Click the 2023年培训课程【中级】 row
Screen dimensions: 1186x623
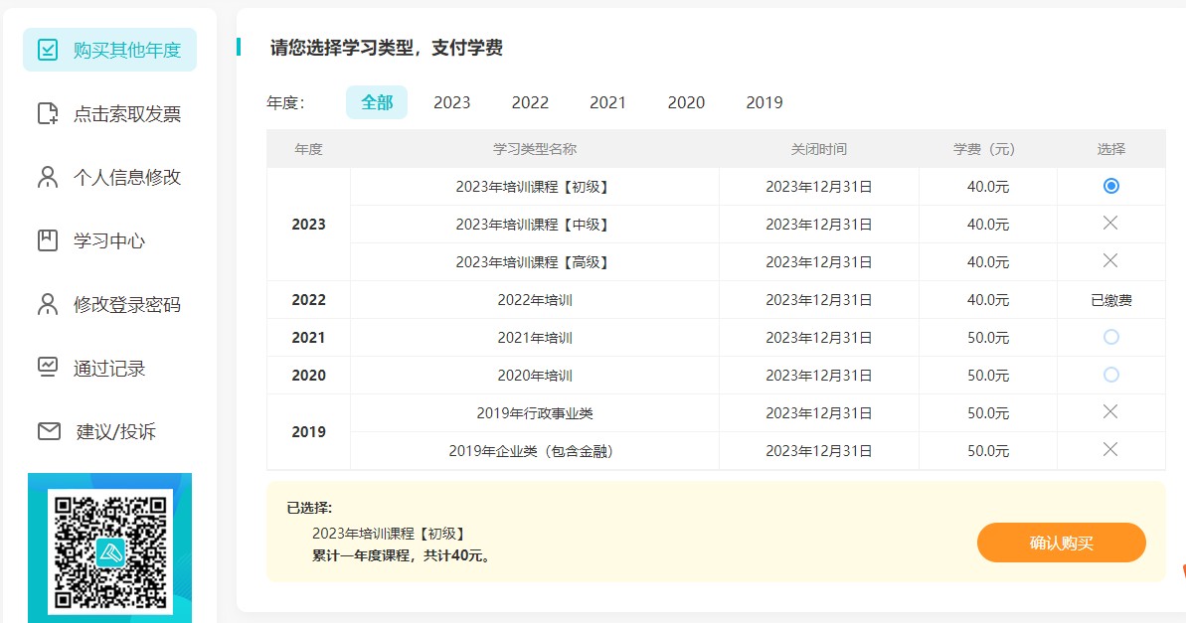[x=534, y=224]
